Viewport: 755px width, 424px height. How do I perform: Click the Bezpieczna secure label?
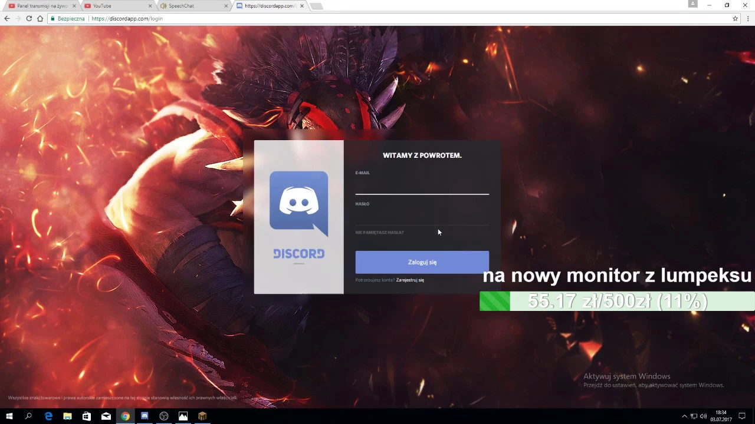tap(71, 19)
